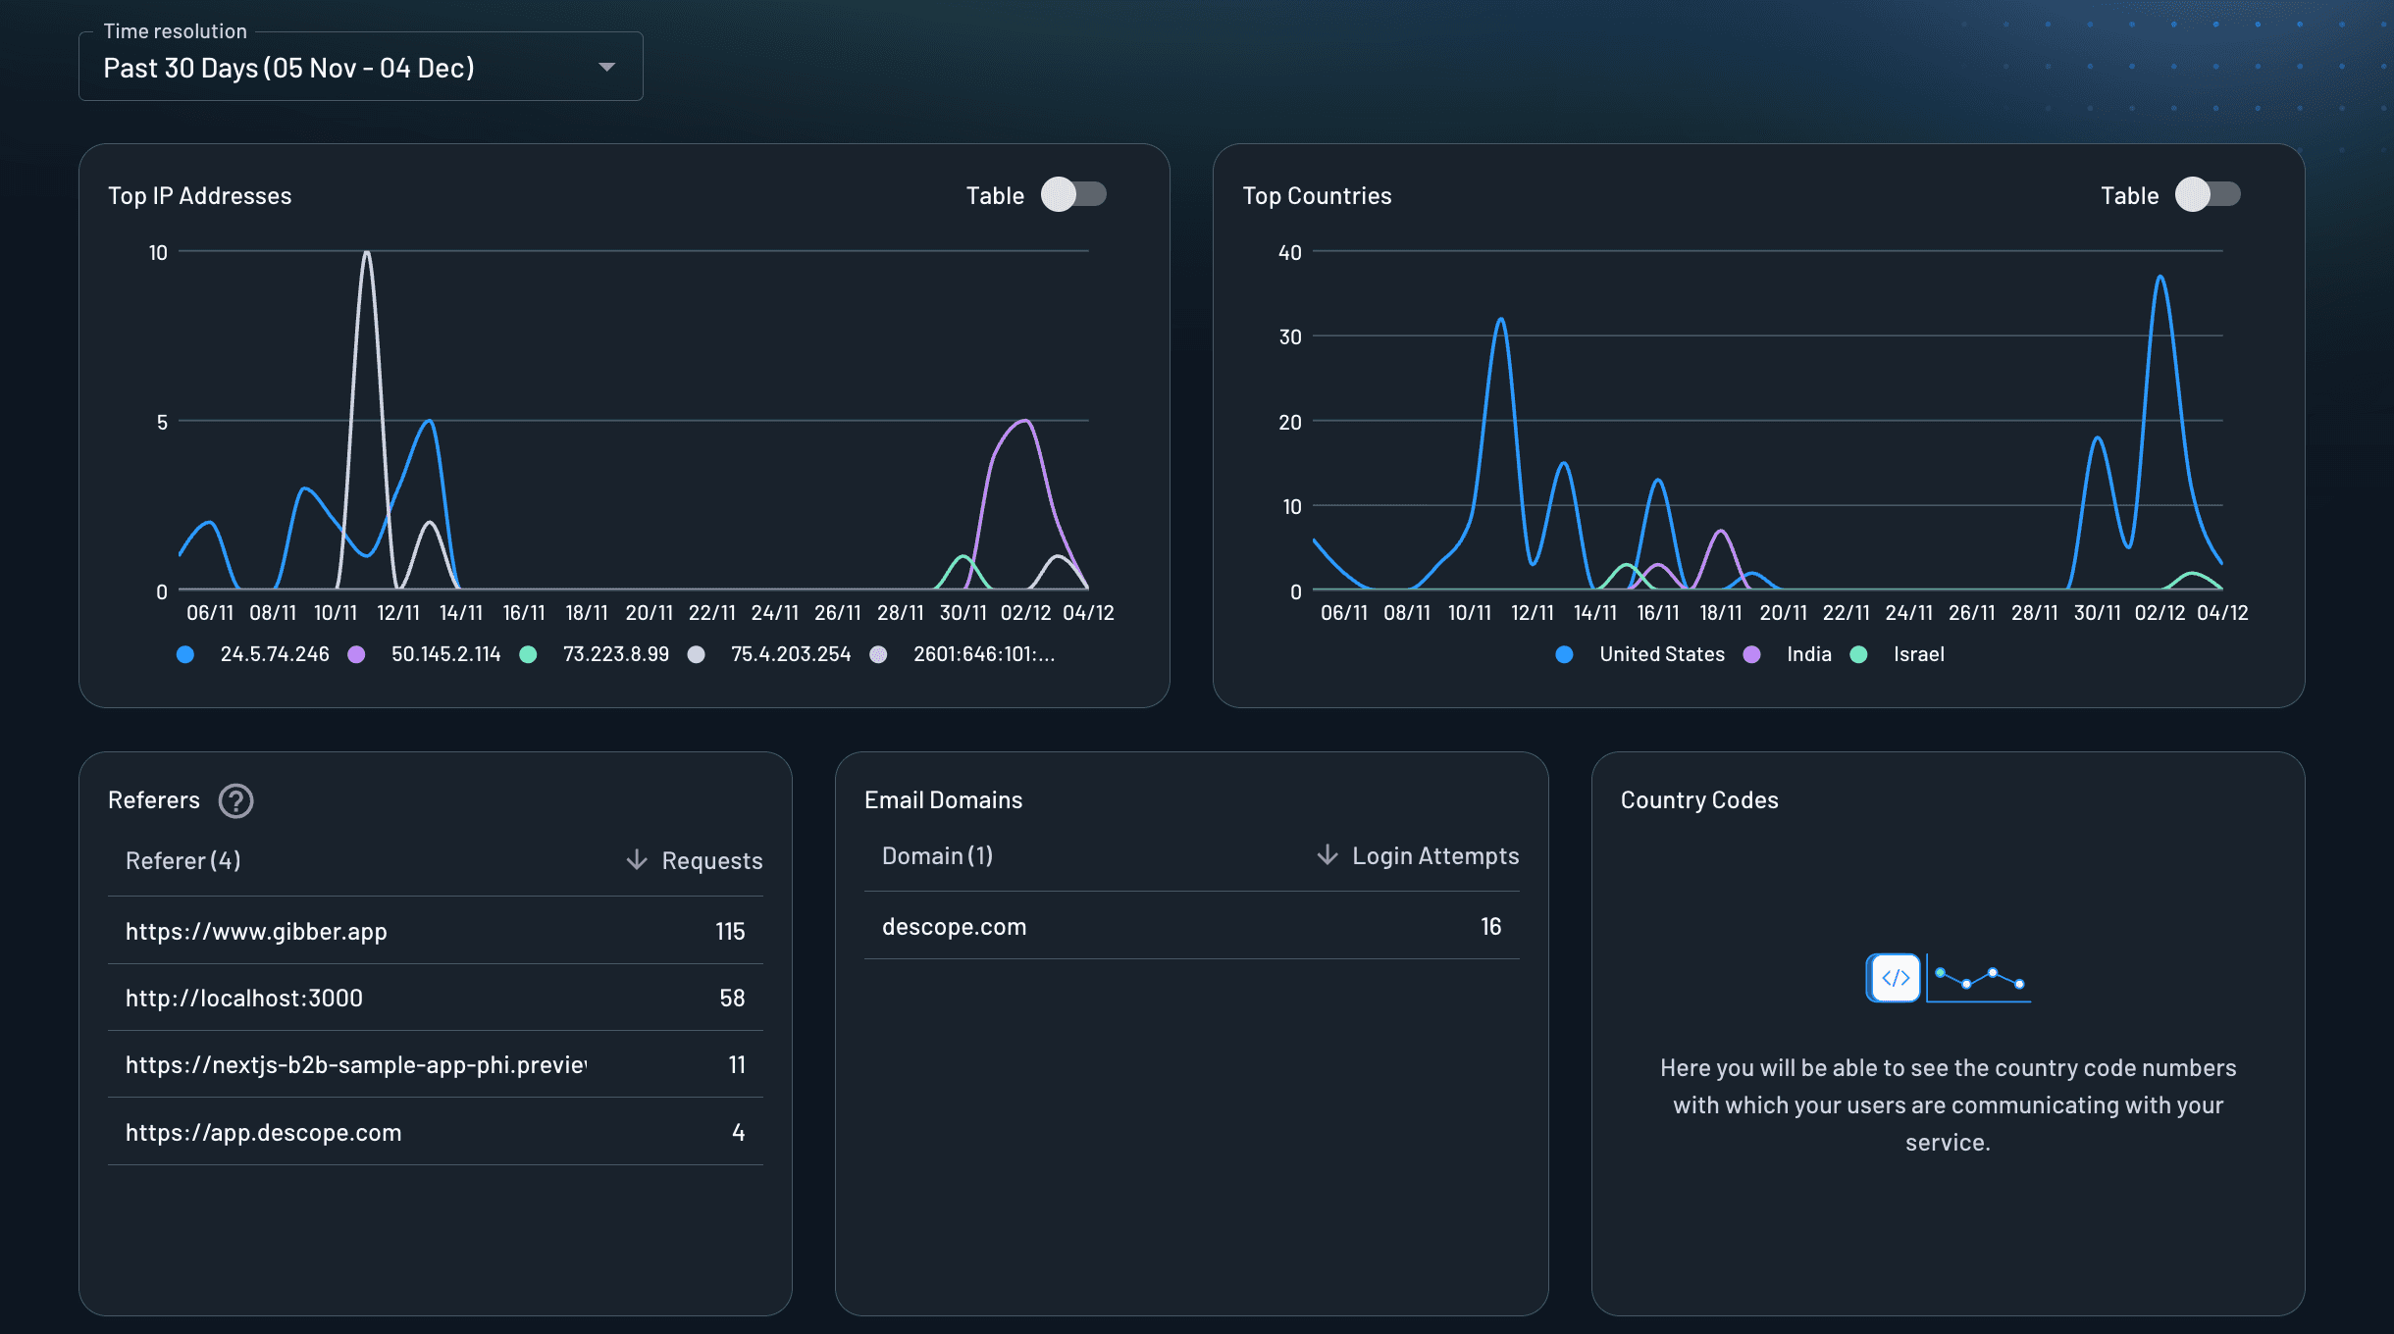This screenshot has width=2394, height=1334.
Task: Click the descope.com row in Email Domains
Action: [954, 925]
